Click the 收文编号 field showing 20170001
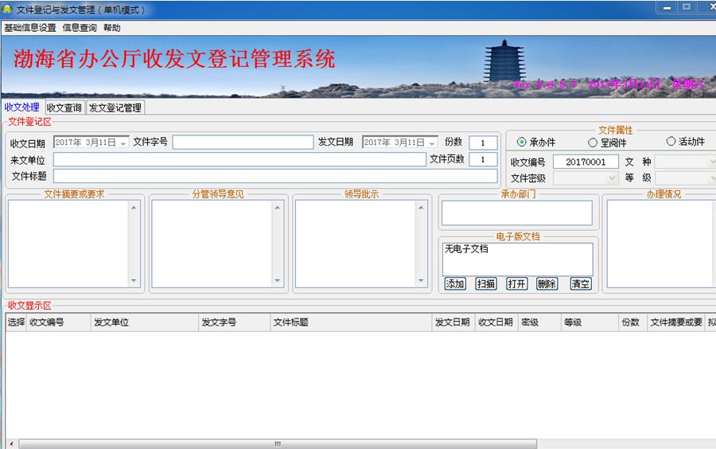The width and height of the screenshot is (716, 449). pyautogui.click(x=586, y=162)
